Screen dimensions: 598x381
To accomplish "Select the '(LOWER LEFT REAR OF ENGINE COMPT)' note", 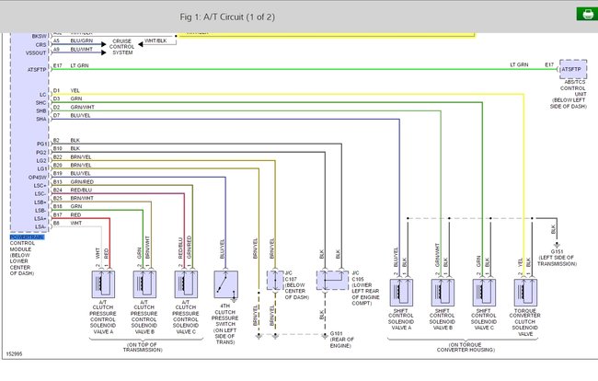I will tap(365, 294).
